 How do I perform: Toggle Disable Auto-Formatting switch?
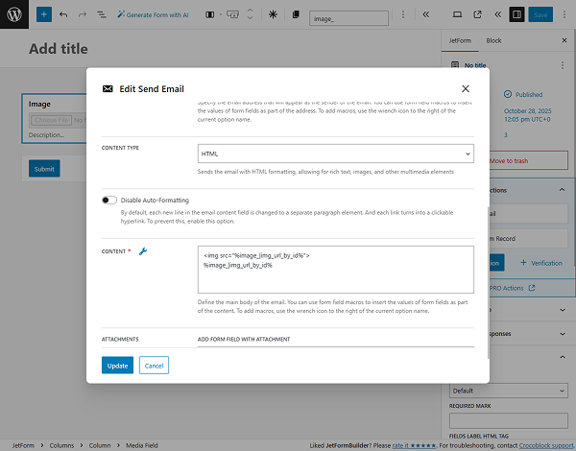109,201
